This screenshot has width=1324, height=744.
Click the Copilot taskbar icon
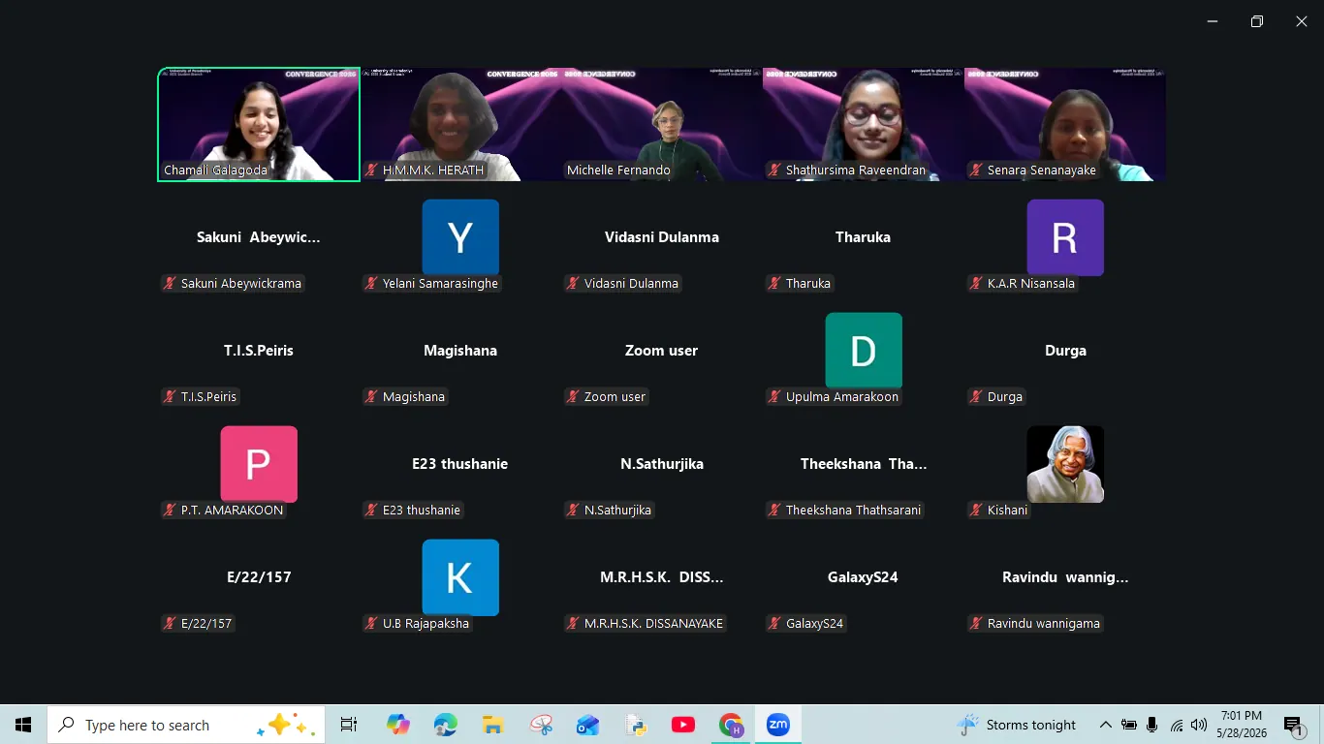pyautogui.click(x=397, y=725)
